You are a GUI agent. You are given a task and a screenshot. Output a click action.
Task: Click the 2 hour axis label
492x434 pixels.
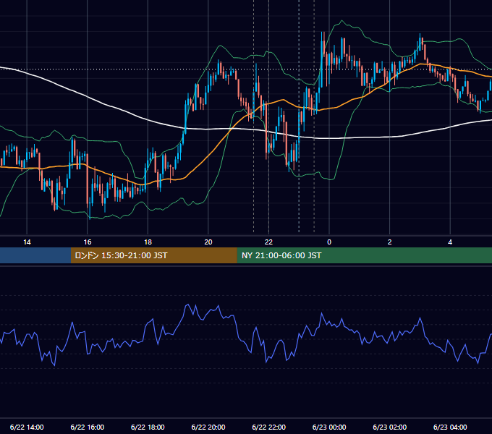pyautogui.click(x=390, y=242)
